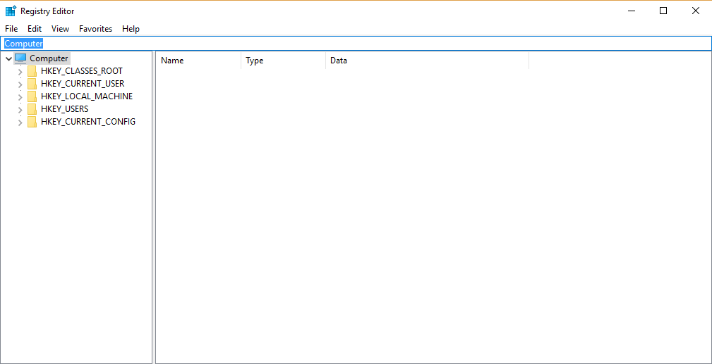The height and width of the screenshot is (364, 712).
Task: Click the HKEY_CURRENT_CONFIG folder icon
Action: pyautogui.click(x=32, y=122)
